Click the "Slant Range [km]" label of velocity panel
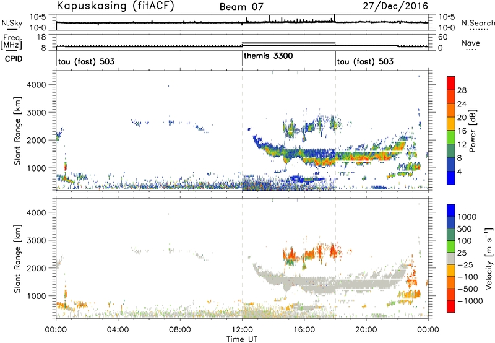The image size is (495, 343). (x=17, y=258)
